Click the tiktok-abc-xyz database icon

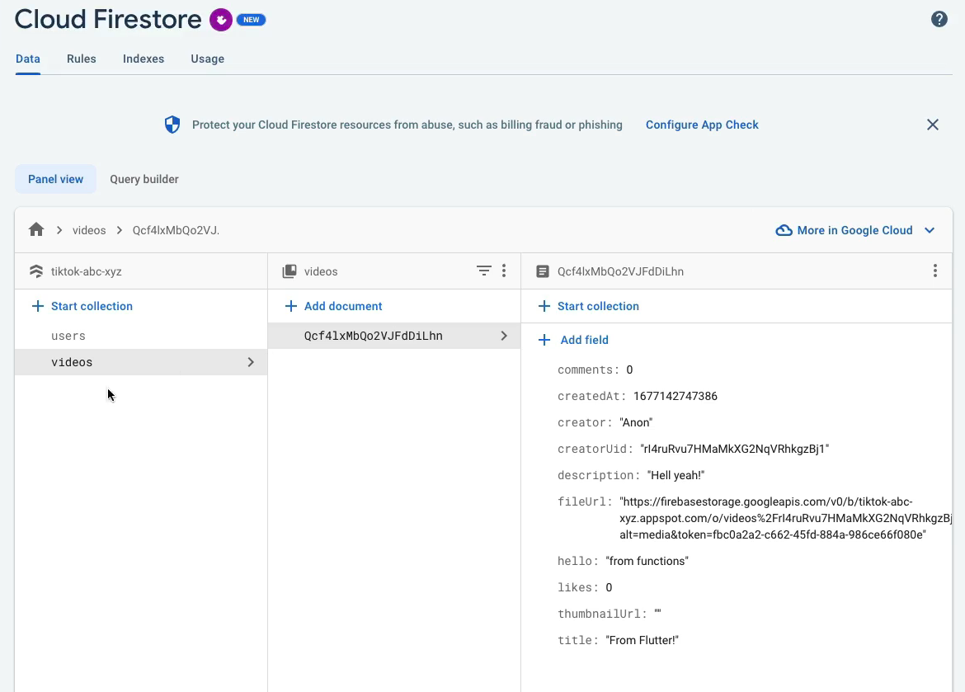click(36, 271)
